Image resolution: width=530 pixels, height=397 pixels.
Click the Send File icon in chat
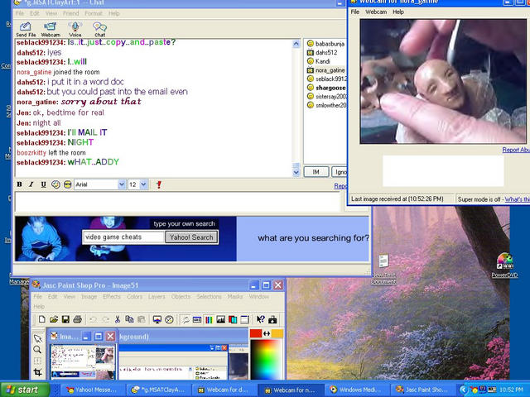pos(26,29)
